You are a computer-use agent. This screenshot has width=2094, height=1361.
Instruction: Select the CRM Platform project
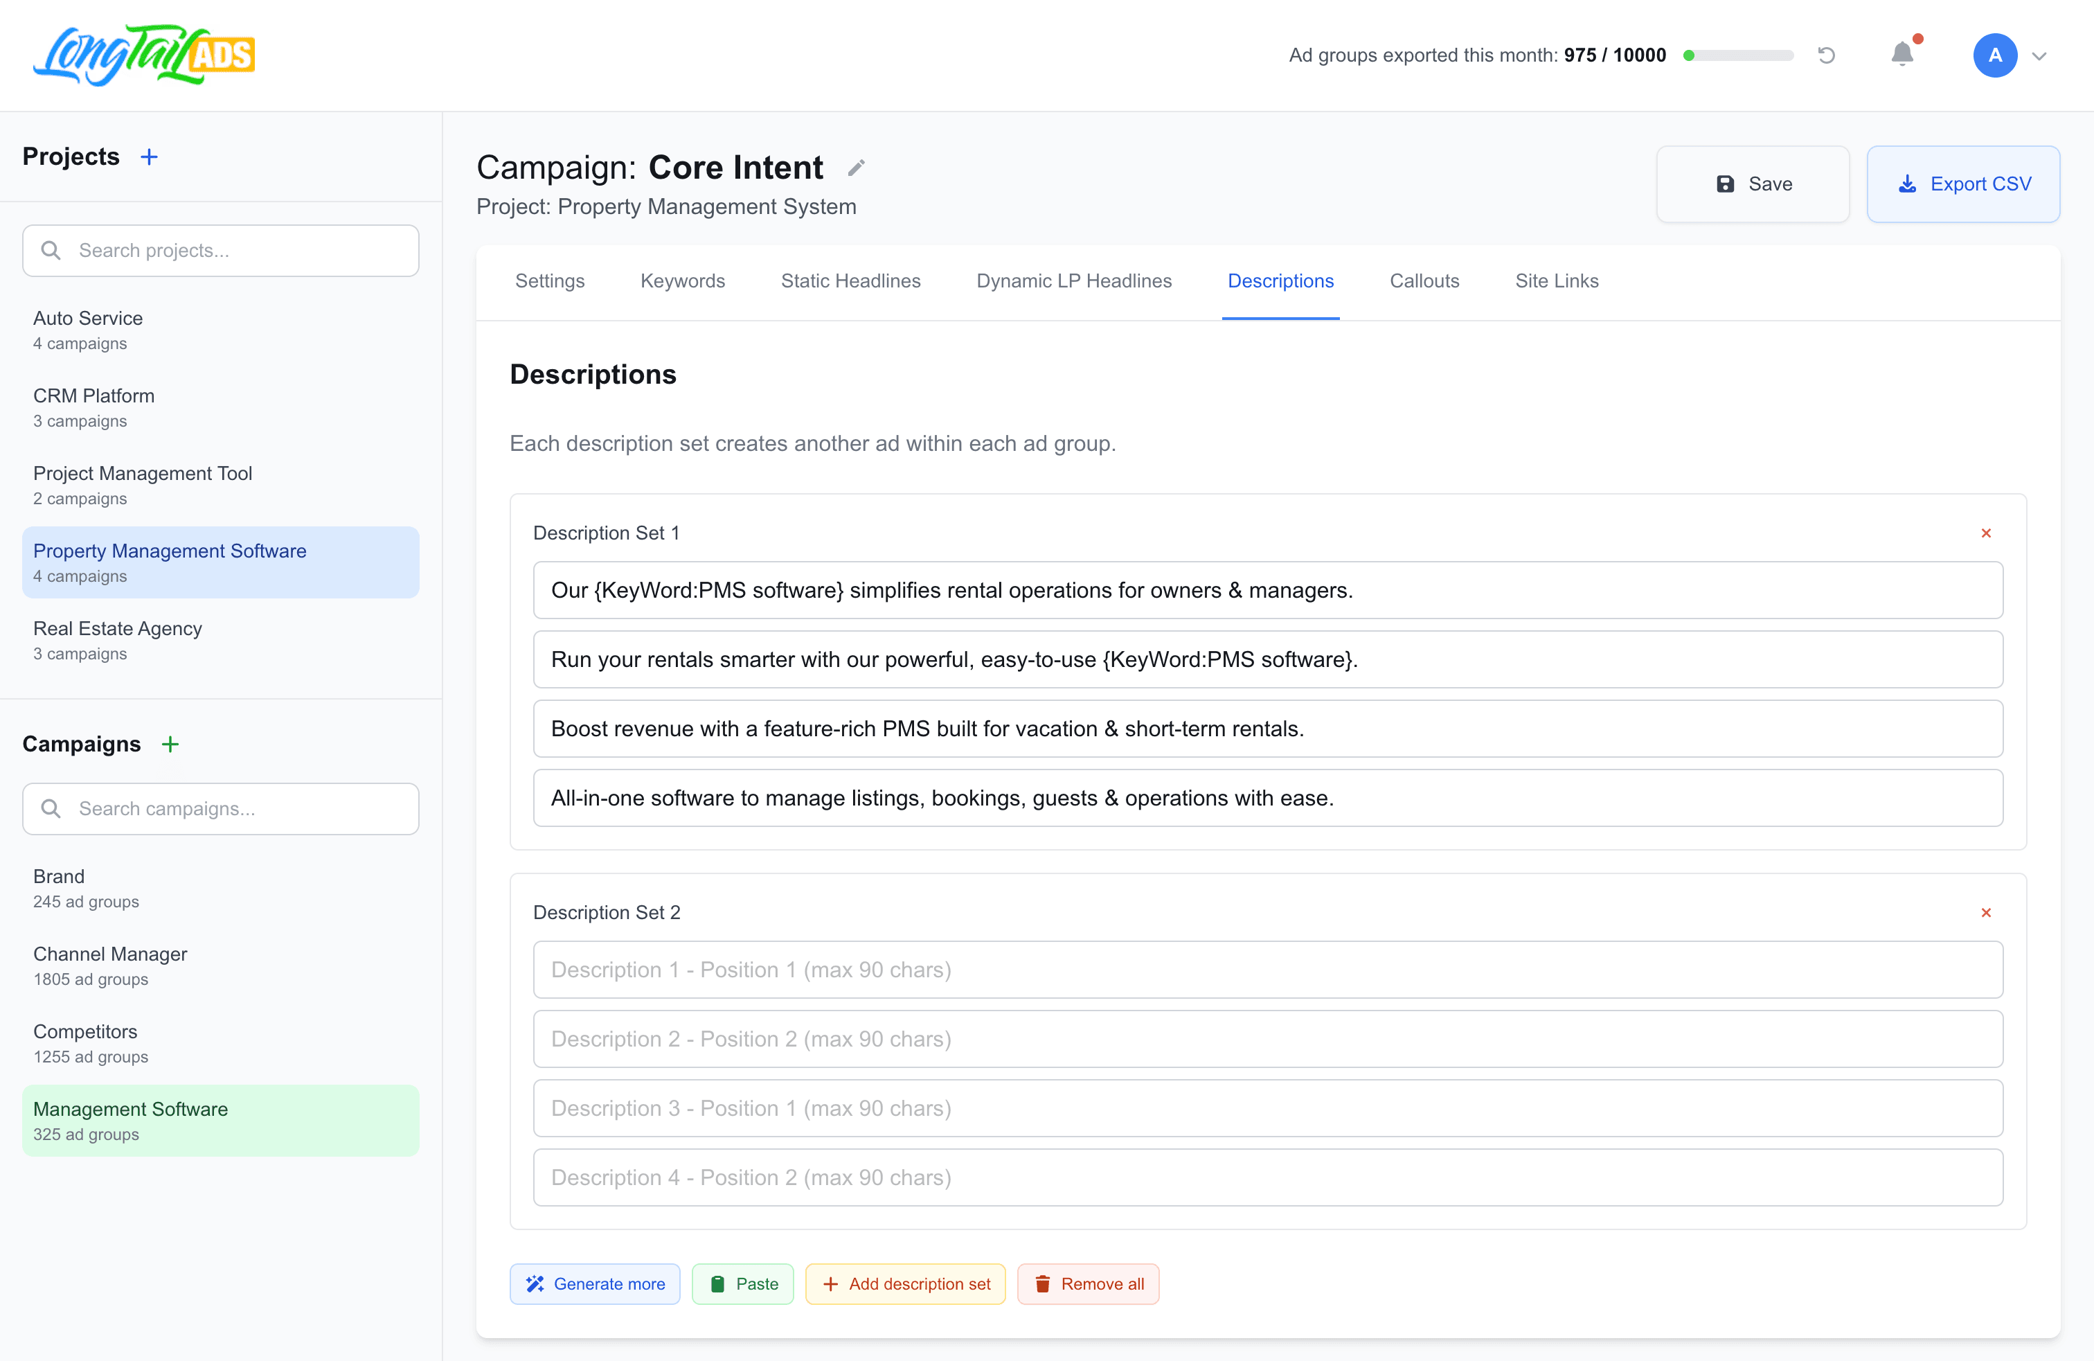pos(221,407)
